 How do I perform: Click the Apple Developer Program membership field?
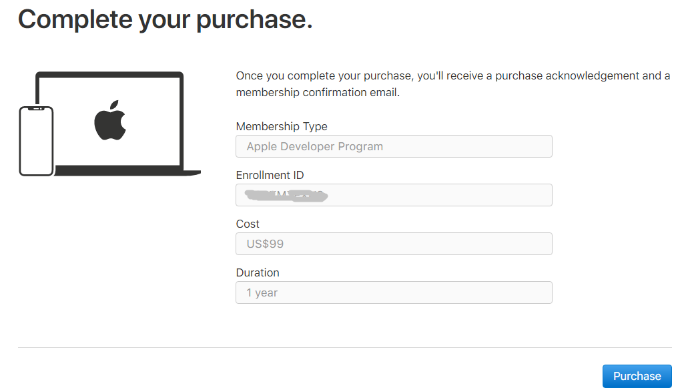[x=394, y=146]
